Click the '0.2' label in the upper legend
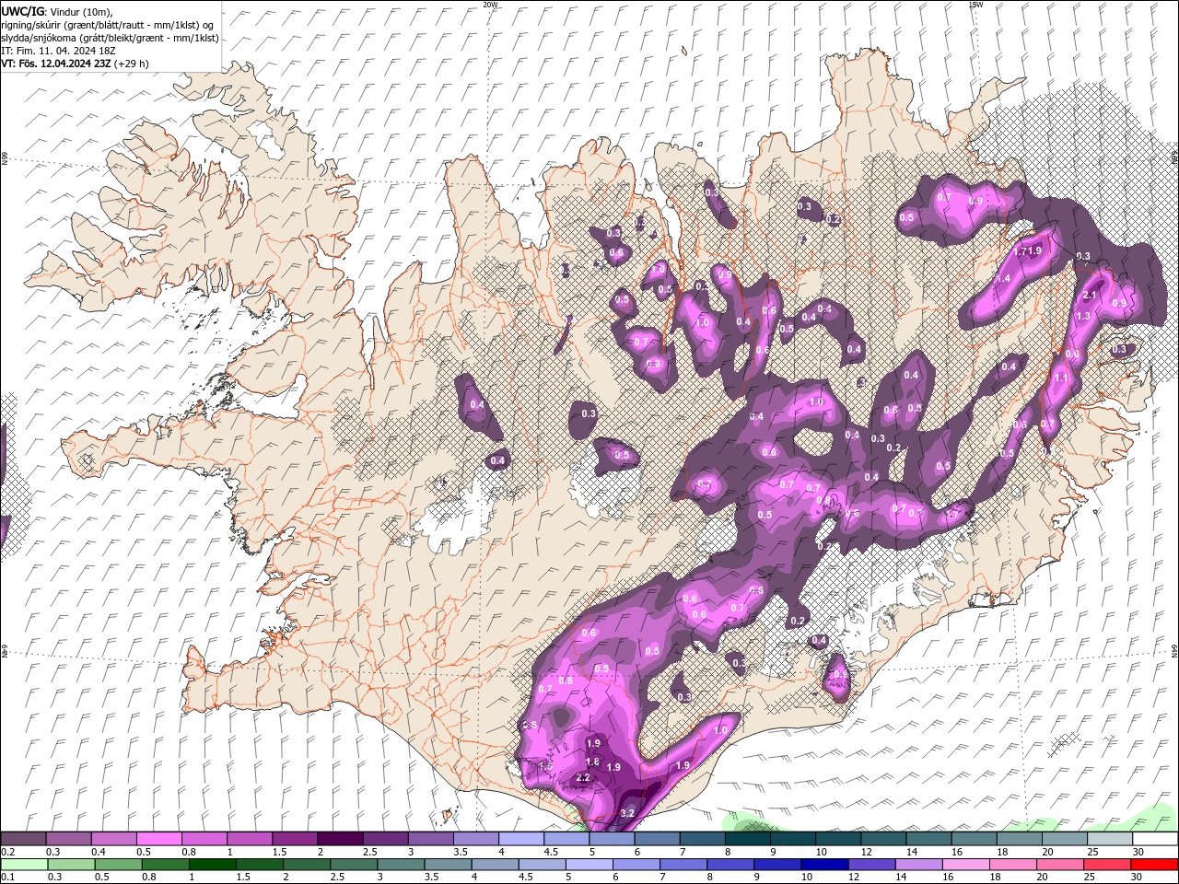 (7, 852)
